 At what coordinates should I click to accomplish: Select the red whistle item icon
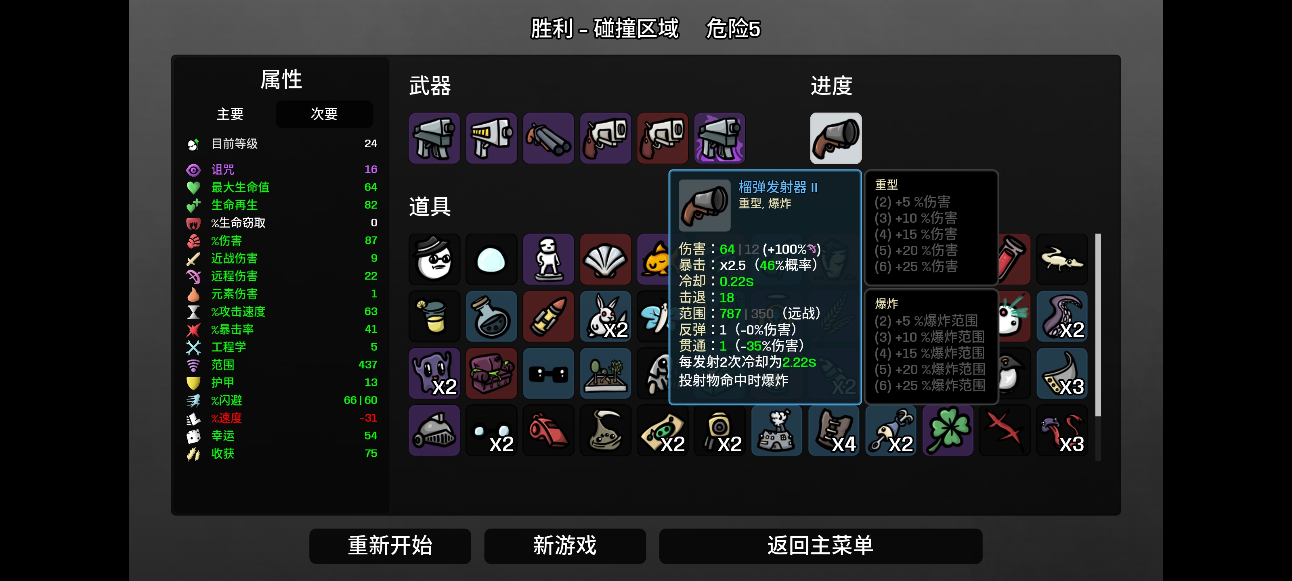[548, 431]
